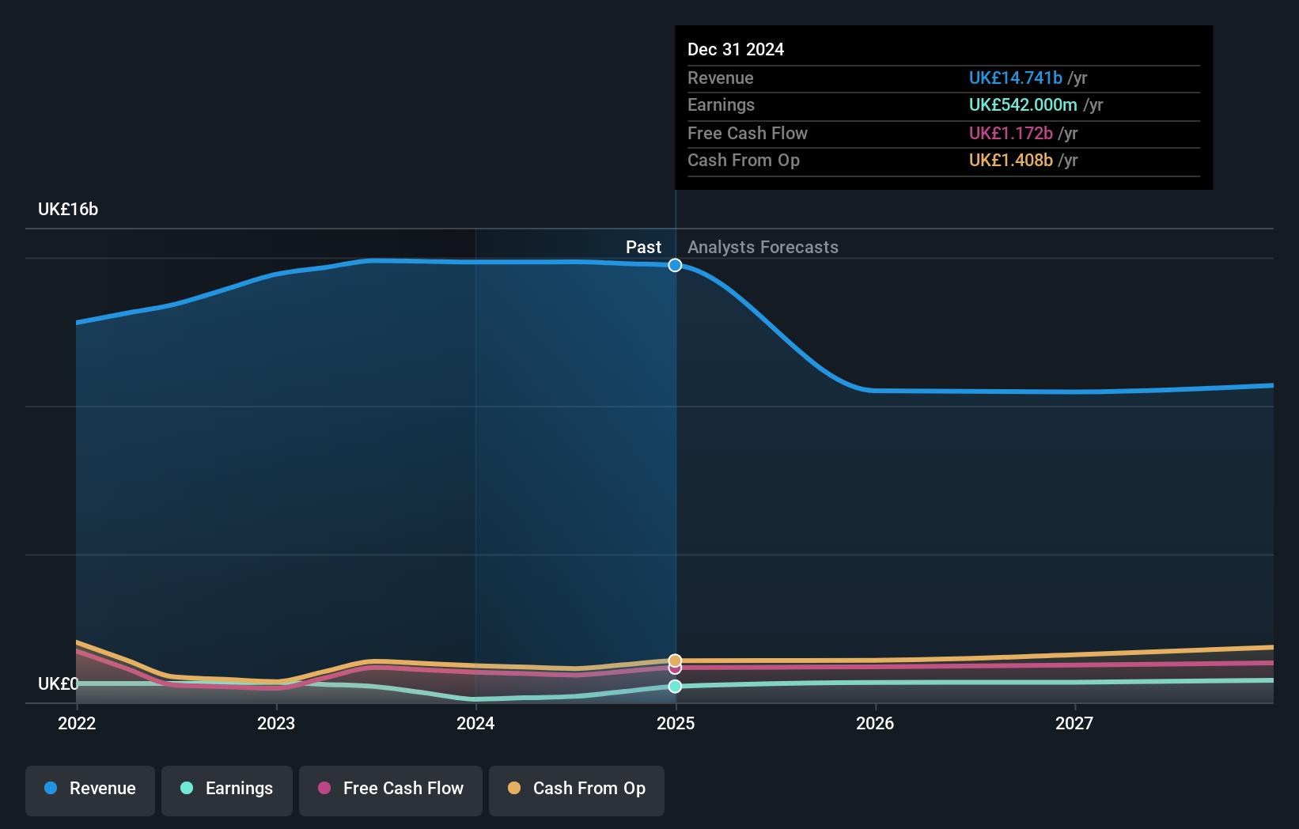Click the 2025 x-axis label
Image resolution: width=1299 pixels, height=829 pixels.
(676, 723)
